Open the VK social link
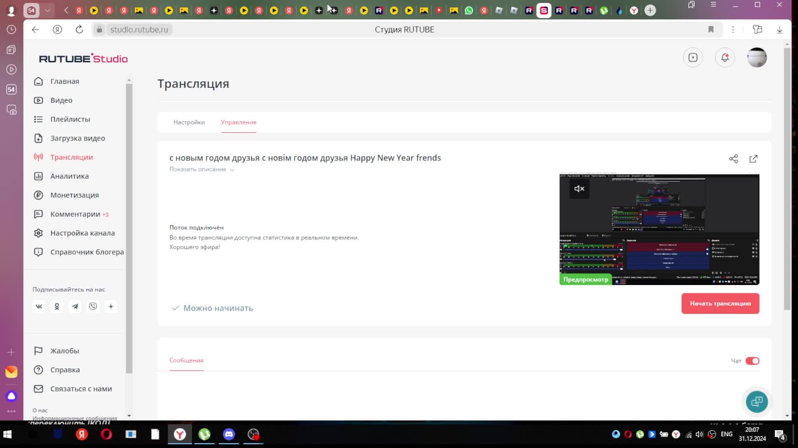 (39, 307)
